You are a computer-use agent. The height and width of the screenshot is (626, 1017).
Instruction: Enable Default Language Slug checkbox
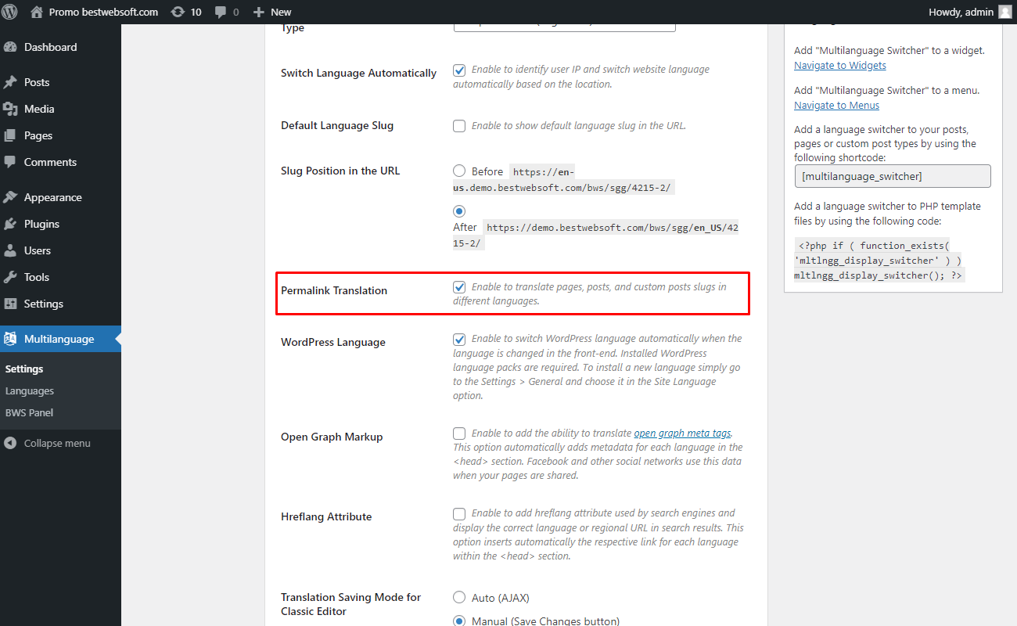pos(459,126)
